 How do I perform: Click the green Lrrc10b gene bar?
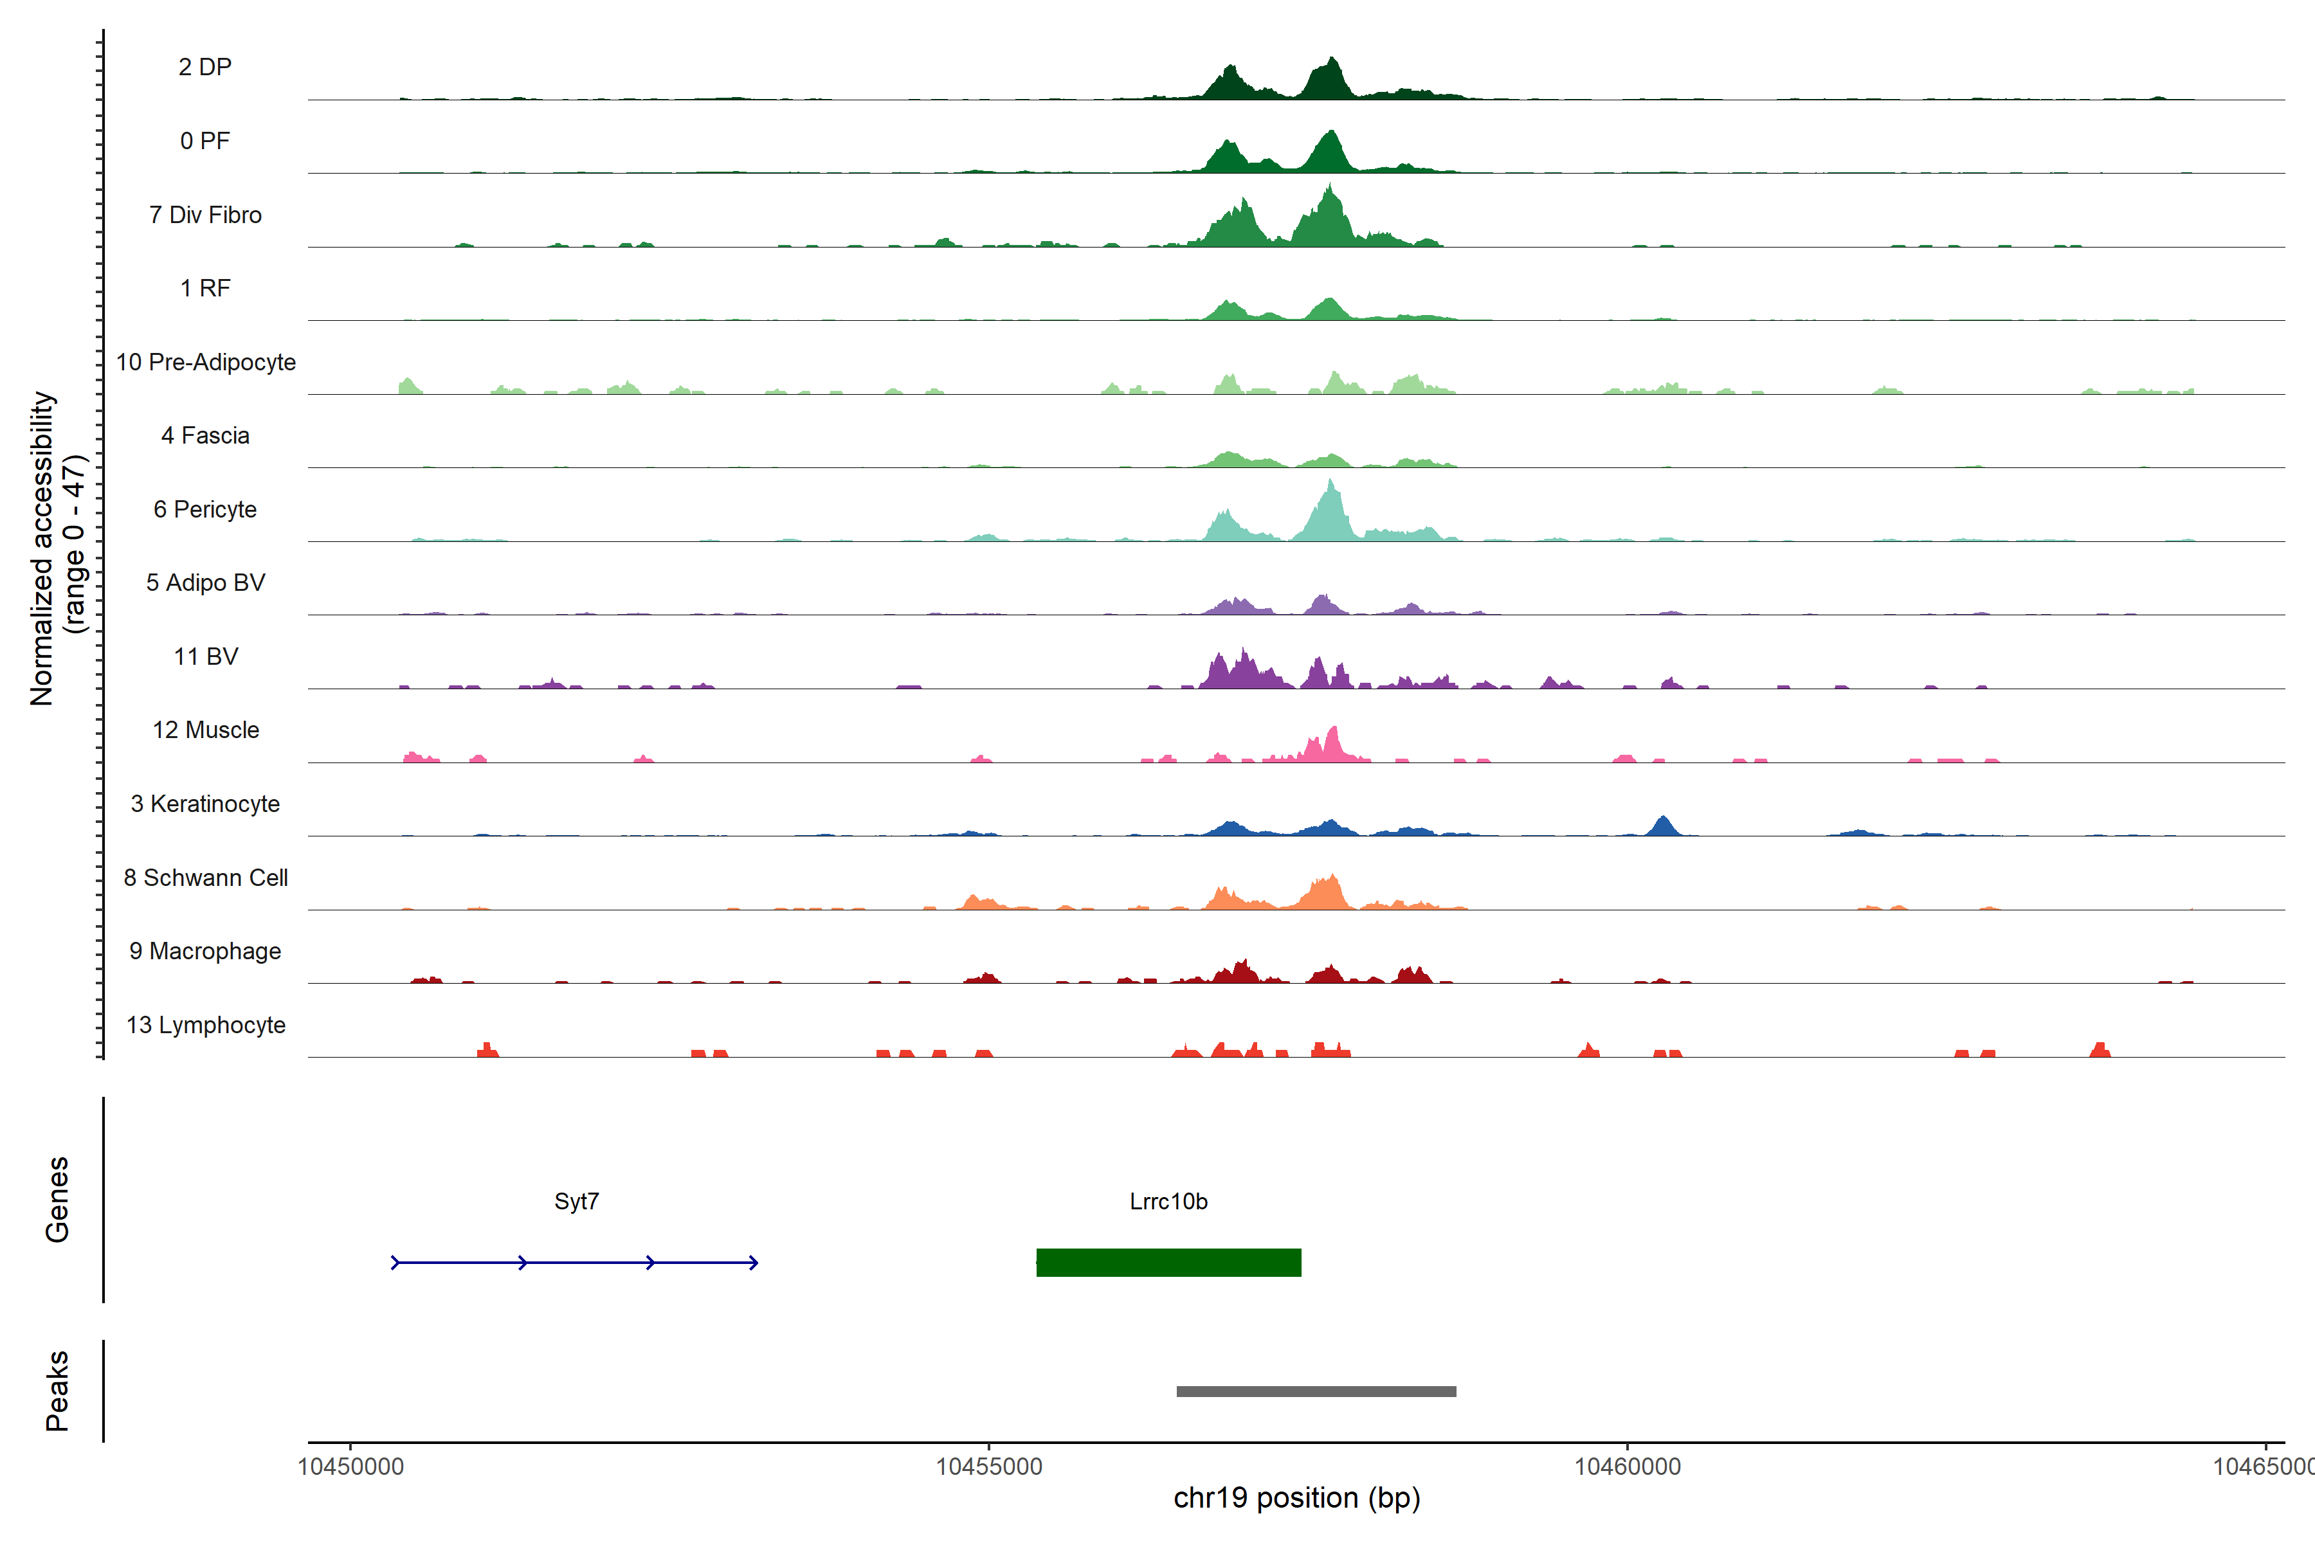1168,1263
